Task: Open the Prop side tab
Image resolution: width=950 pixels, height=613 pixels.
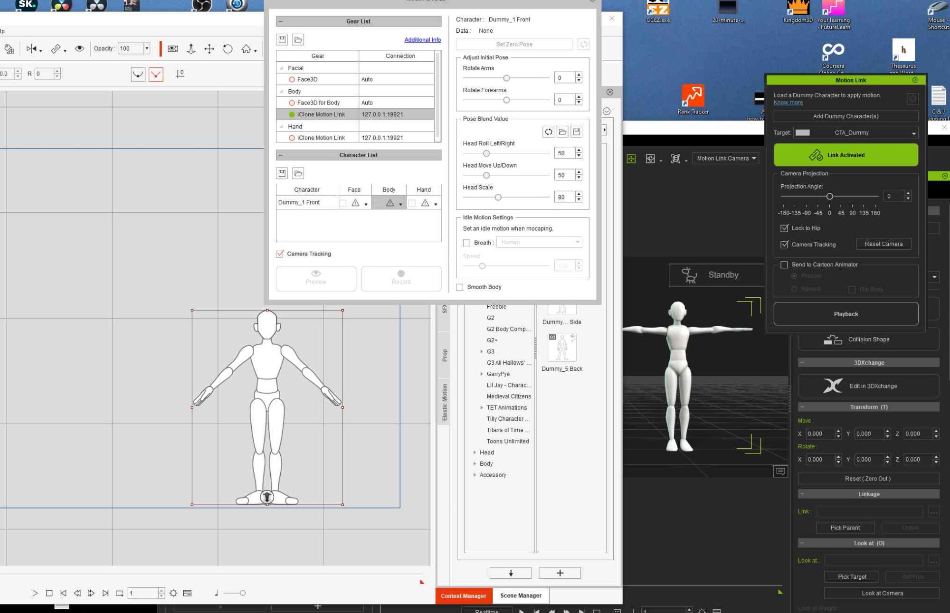Action: pyautogui.click(x=445, y=355)
